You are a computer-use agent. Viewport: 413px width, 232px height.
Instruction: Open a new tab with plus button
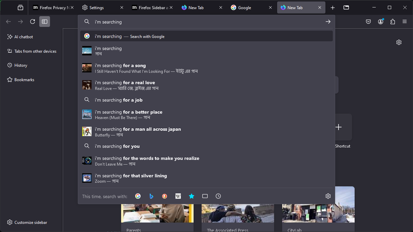[333, 7]
